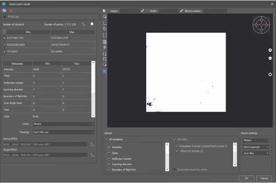Click the grid split tool icon
Image resolution: width=276 pixels, height=183 pixels.
pyautogui.click(x=105, y=42)
